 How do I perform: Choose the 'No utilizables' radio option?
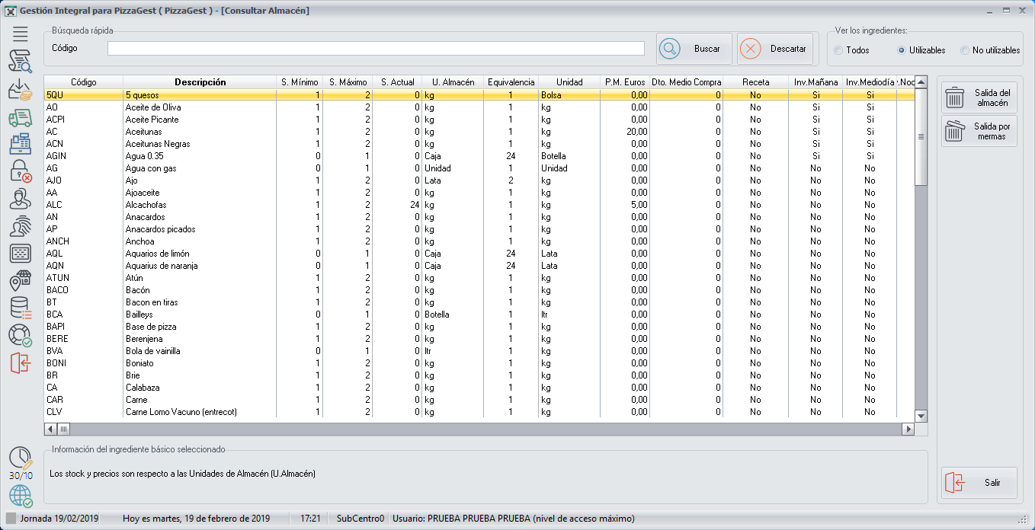pyautogui.click(x=965, y=50)
